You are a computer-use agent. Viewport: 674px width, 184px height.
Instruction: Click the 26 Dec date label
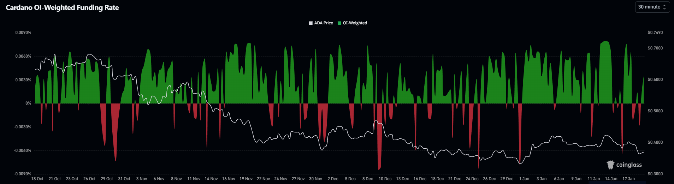490,179
